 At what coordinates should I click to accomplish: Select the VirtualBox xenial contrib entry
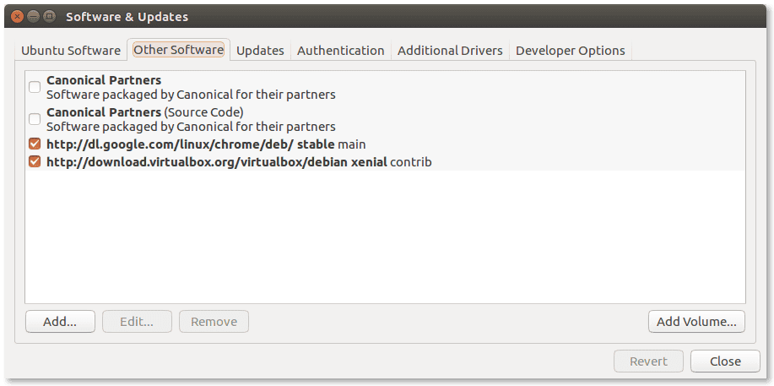(x=385, y=162)
